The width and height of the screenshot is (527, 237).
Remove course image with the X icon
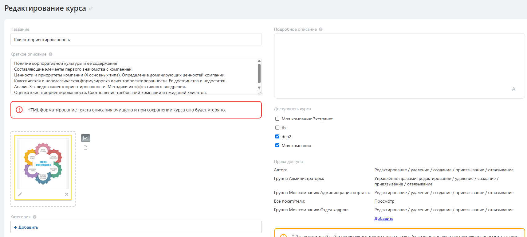(67, 194)
